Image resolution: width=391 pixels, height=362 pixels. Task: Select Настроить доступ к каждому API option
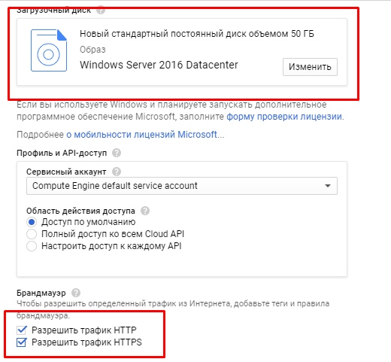[32, 246]
